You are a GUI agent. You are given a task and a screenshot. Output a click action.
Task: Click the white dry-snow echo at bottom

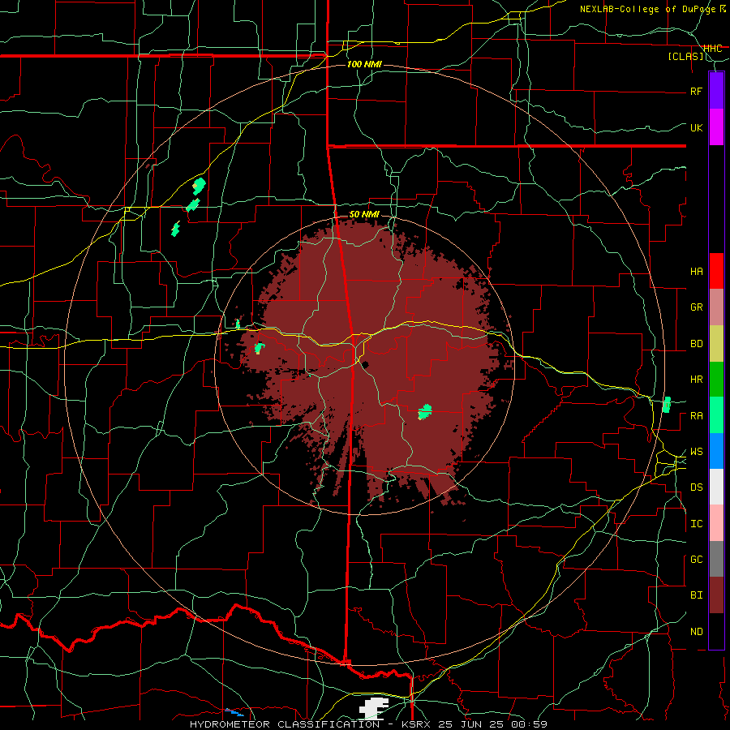374,707
